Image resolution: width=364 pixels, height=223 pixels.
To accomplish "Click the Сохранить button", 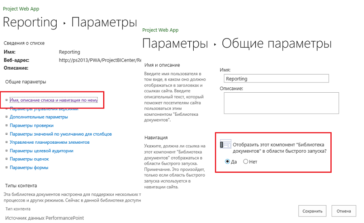I will click(x=313, y=211).
